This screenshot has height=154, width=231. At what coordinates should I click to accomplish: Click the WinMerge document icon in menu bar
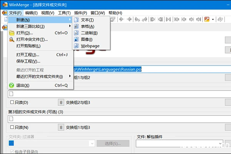[4, 13]
